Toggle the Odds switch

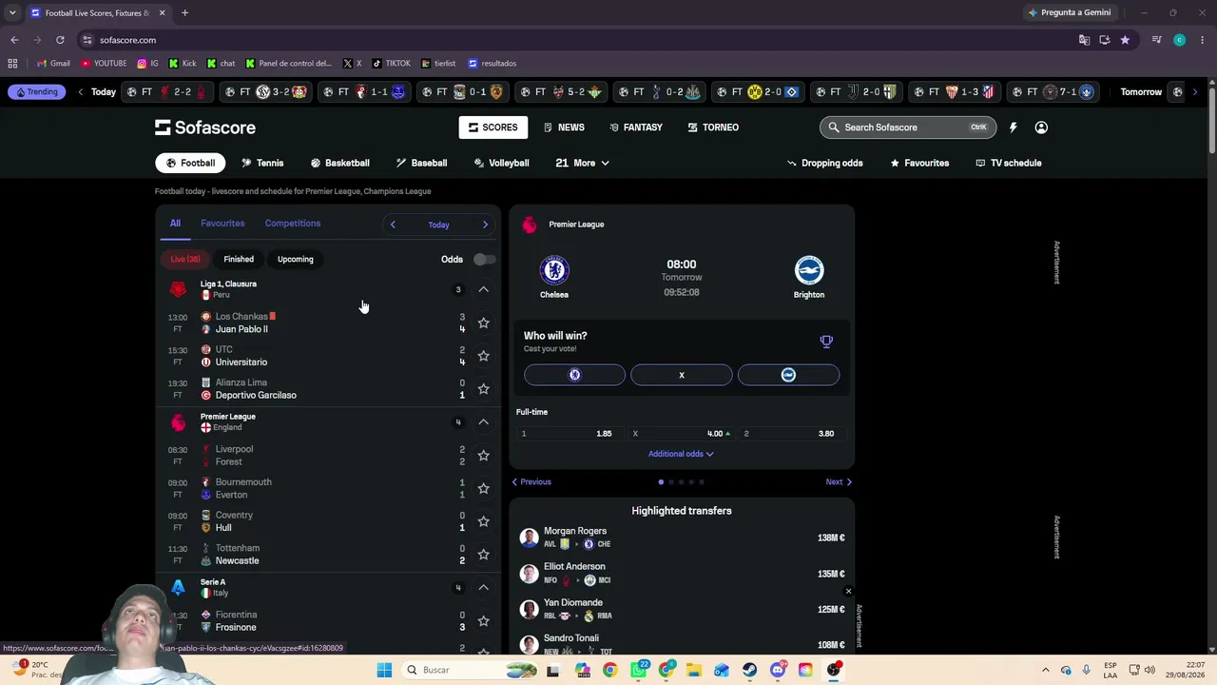[483, 260]
